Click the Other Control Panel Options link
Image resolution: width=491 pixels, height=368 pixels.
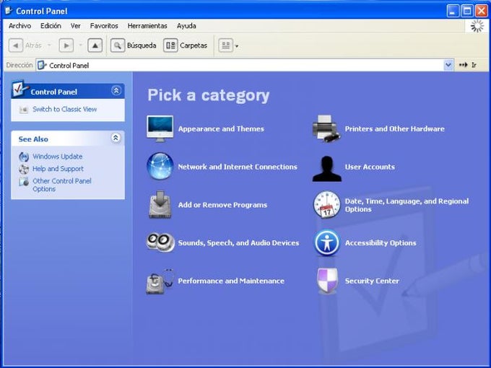click(62, 185)
